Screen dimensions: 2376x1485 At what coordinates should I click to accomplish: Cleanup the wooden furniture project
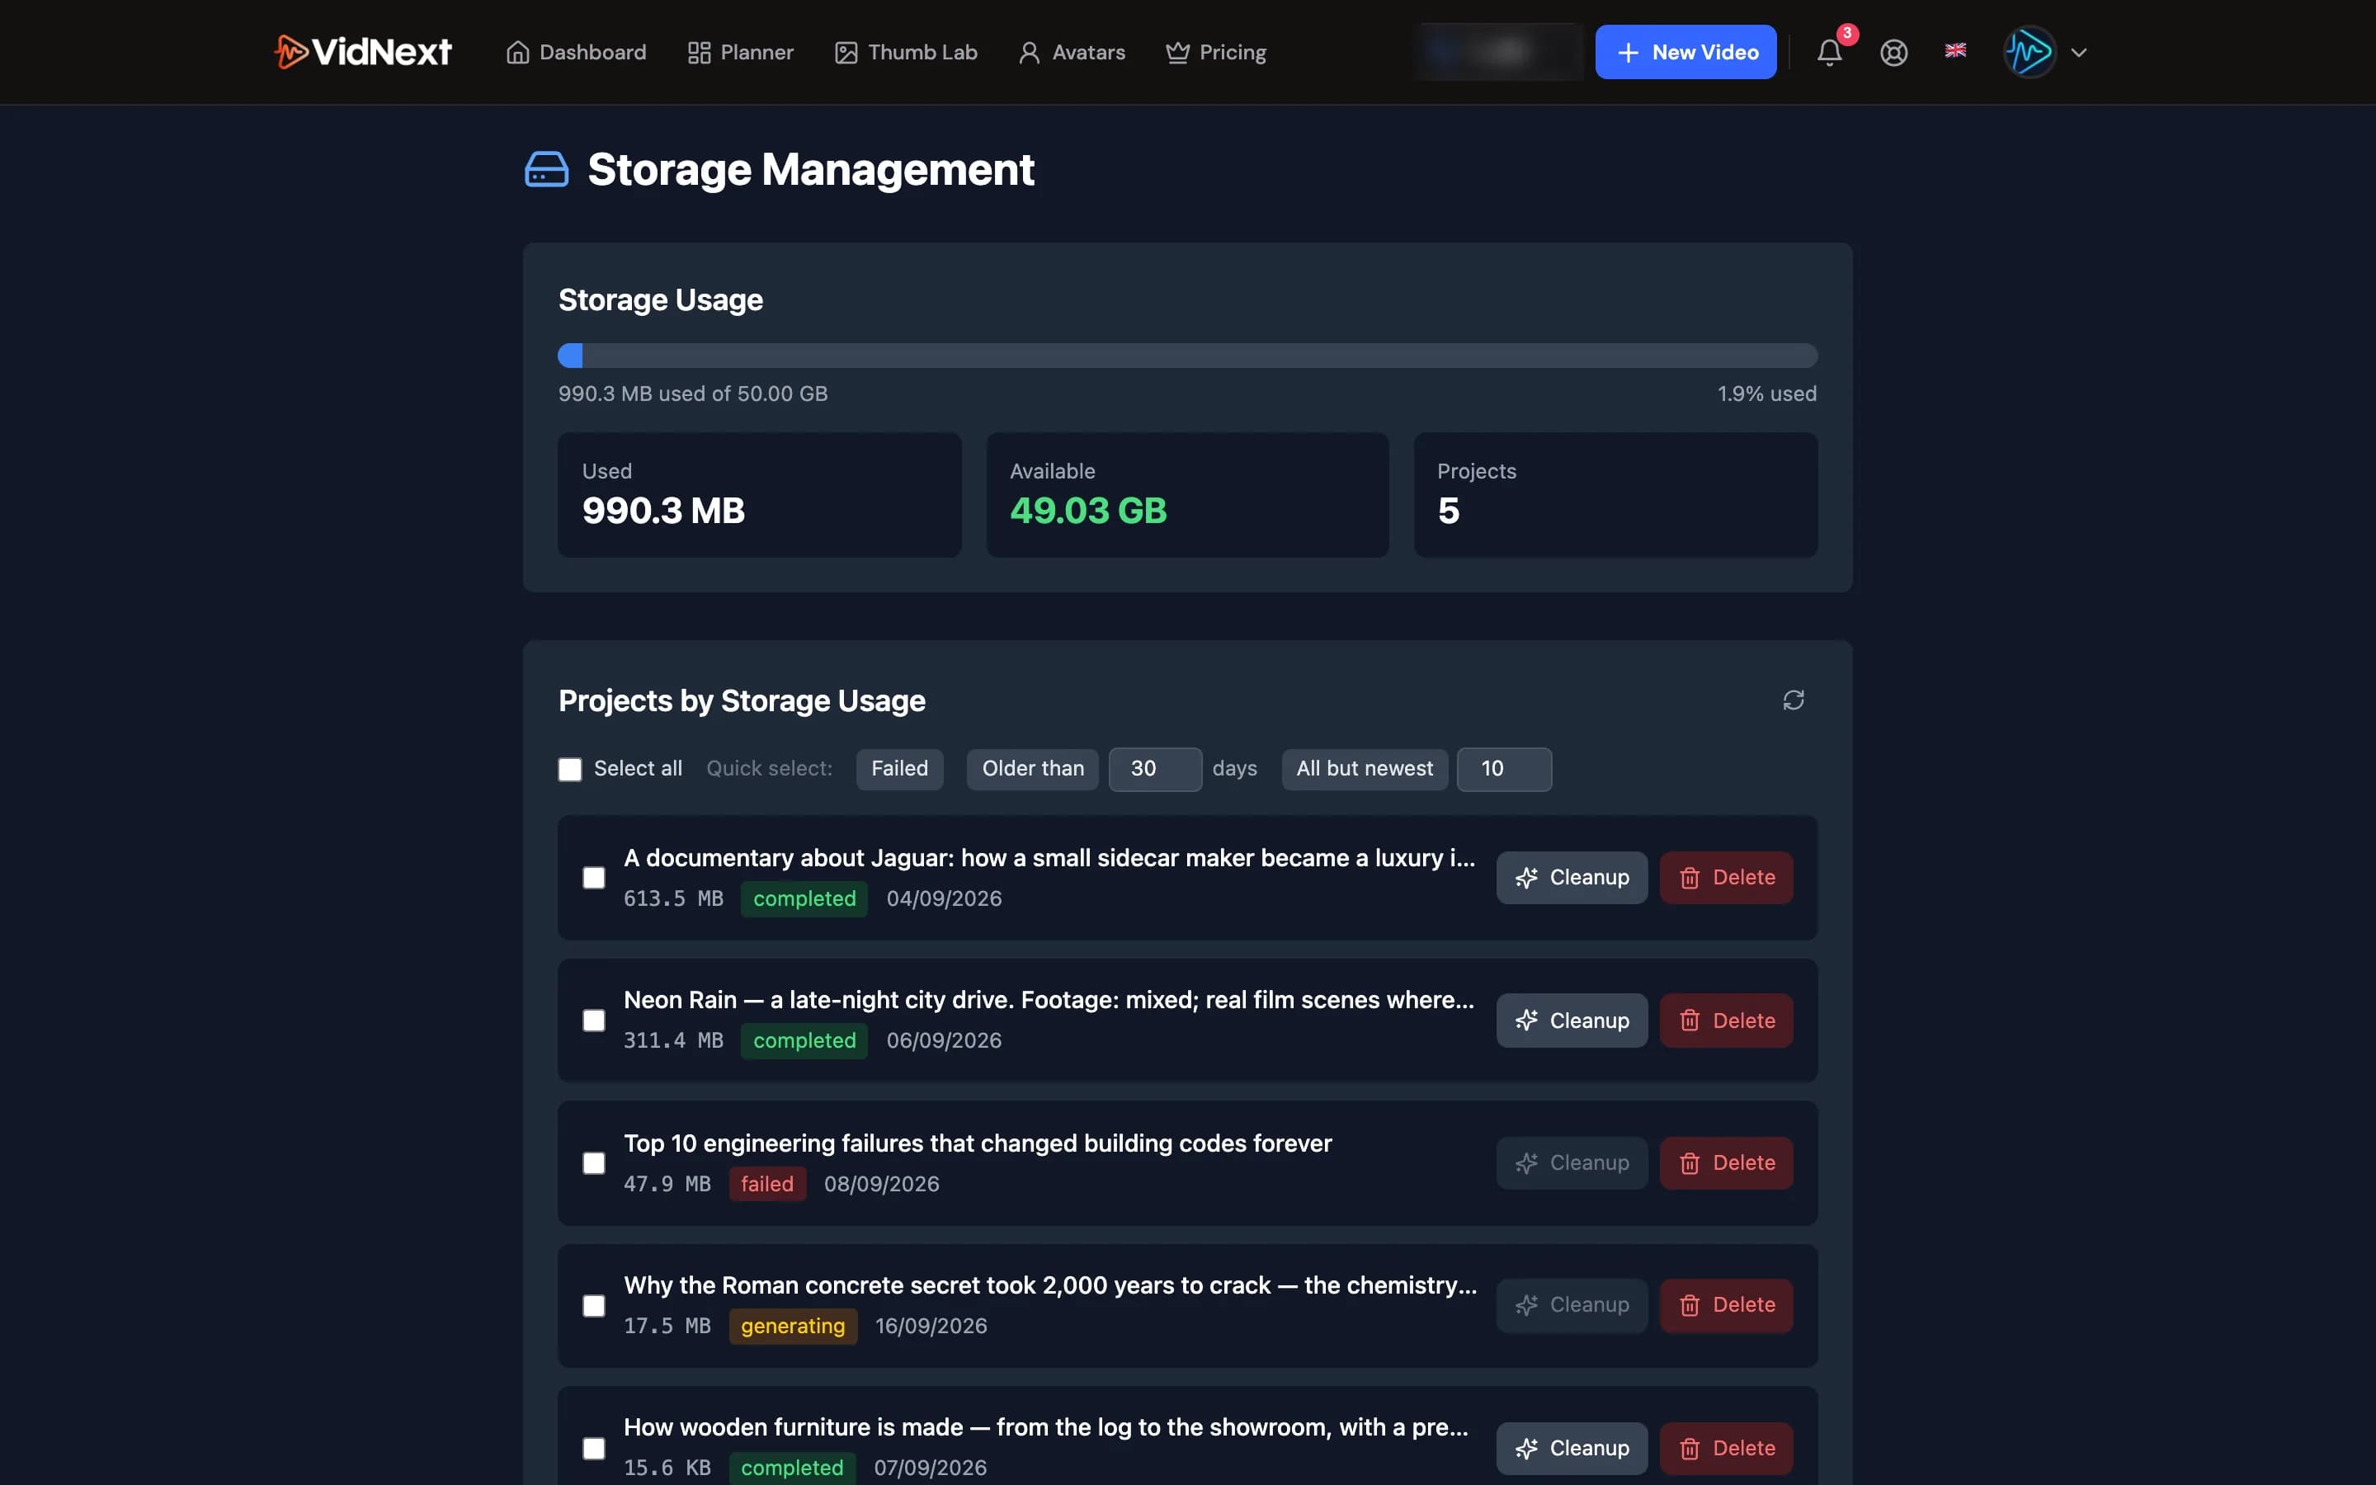(x=1572, y=1448)
